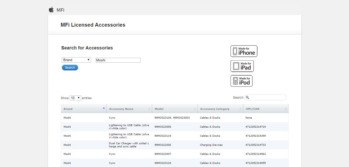
Task: Click the Charging Devices category cell
Action: [x=211, y=145]
